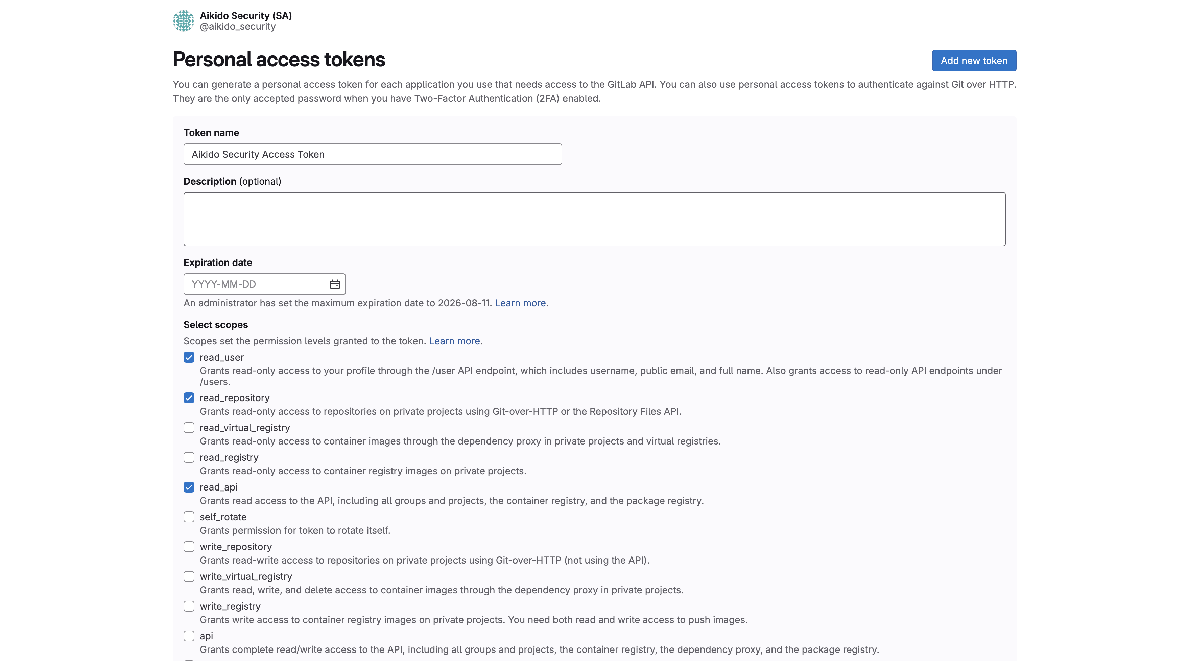Click the Expiration date YYYY-MM-DD field
Viewport: 1188px width, 661px height.
point(256,284)
